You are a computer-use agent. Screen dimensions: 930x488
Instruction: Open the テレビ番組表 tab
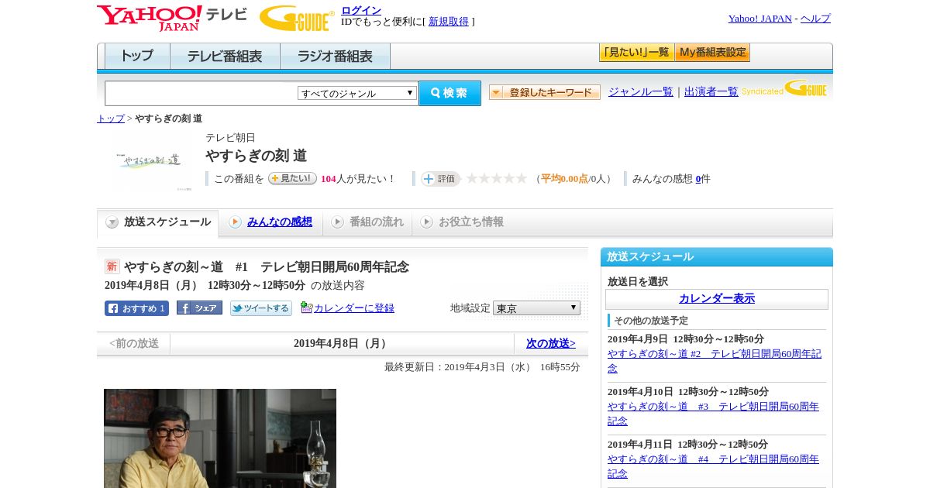tap(225, 57)
